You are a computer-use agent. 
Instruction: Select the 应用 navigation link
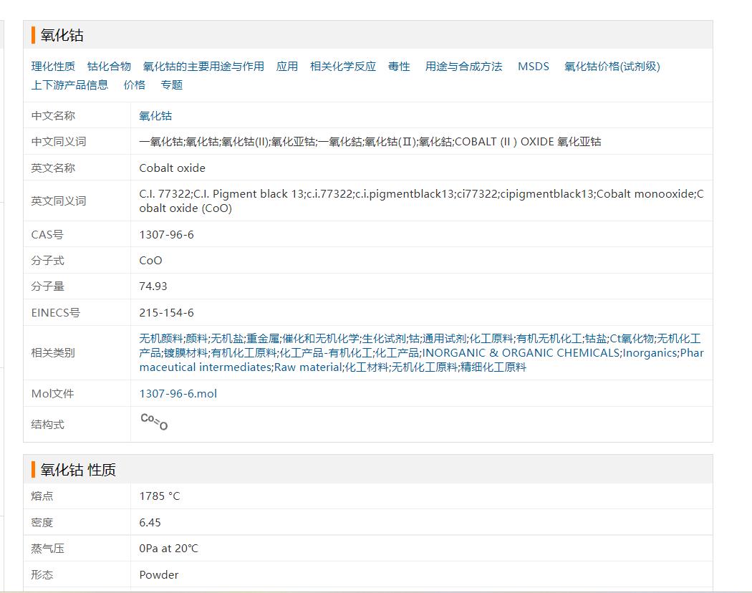click(287, 67)
